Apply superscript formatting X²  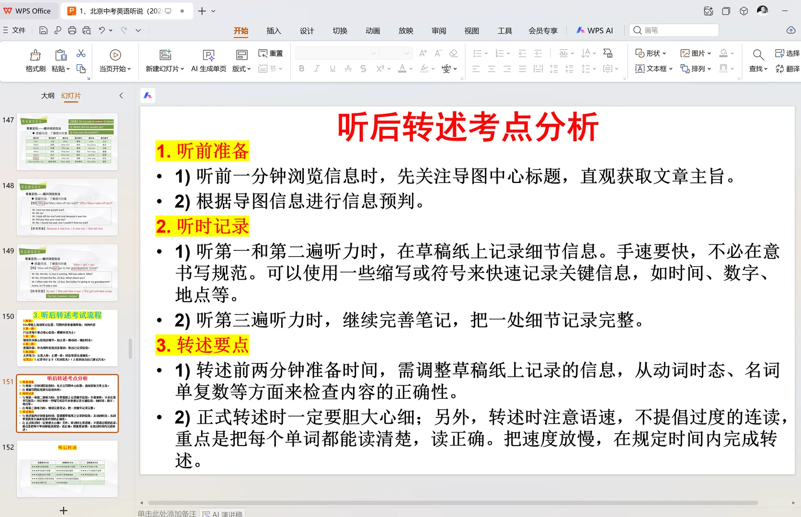click(379, 68)
